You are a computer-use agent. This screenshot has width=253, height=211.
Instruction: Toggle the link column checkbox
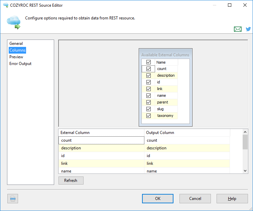(x=148, y=89)
